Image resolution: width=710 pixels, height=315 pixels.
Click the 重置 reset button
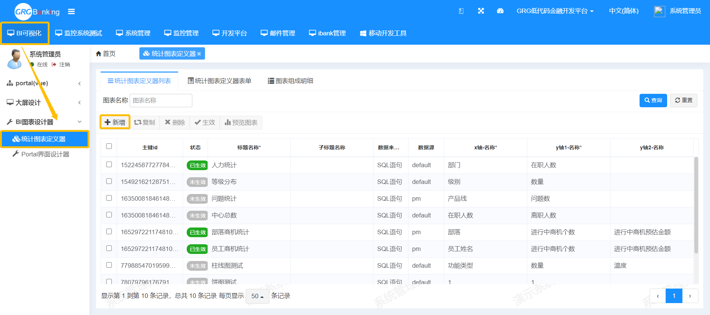[x=684, y=101]
